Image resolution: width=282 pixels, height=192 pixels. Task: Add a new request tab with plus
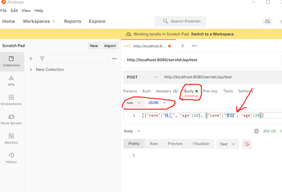183,46
